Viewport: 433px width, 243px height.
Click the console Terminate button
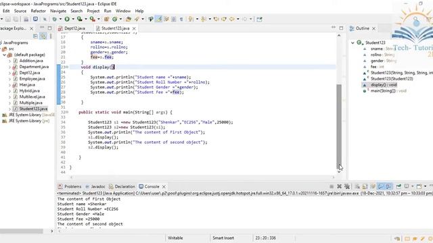(332, 186)
